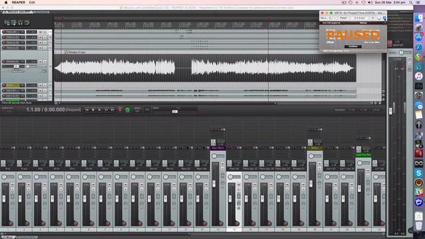Click the Keys Buss channel volume fader
The image size is (425, 239).
214,183
